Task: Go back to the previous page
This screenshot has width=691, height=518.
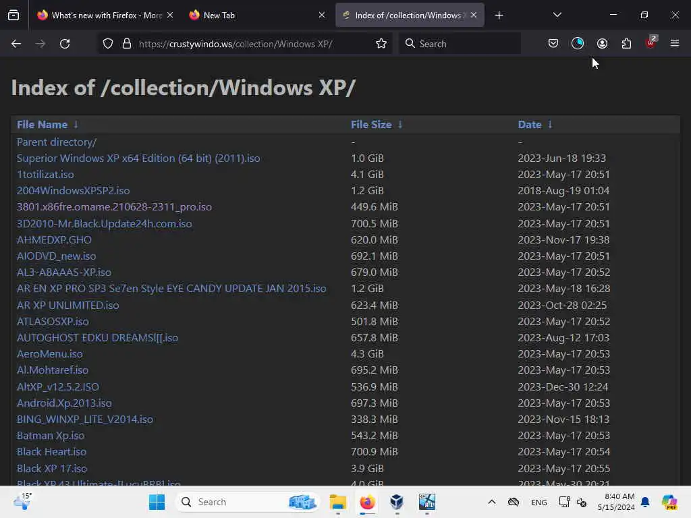Action: (16, 44)
